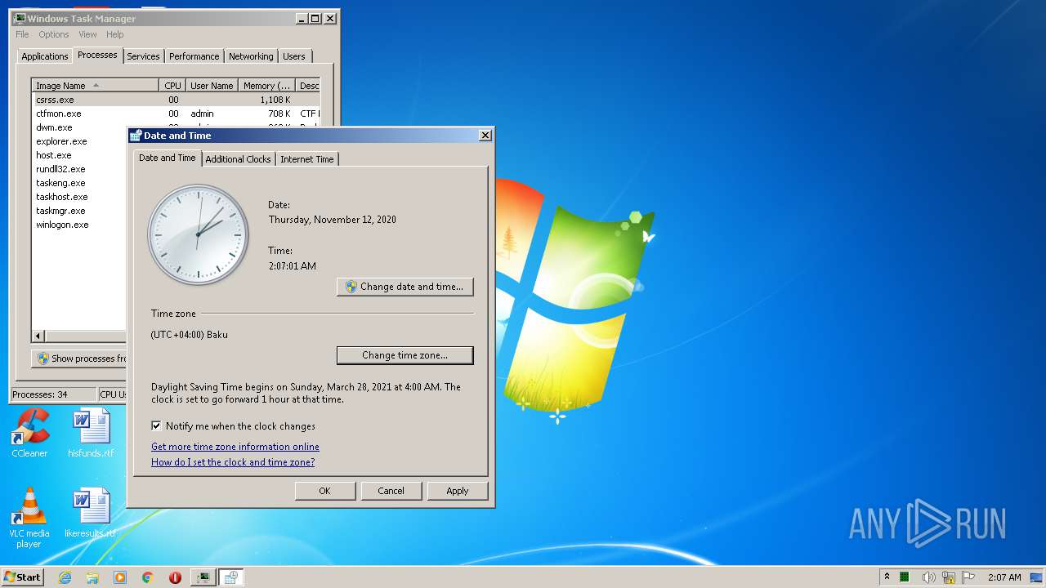This screenshot has height=588, width=1046.
Task: Switch to the Additional Clocks tab
Action: coord(238,159)
